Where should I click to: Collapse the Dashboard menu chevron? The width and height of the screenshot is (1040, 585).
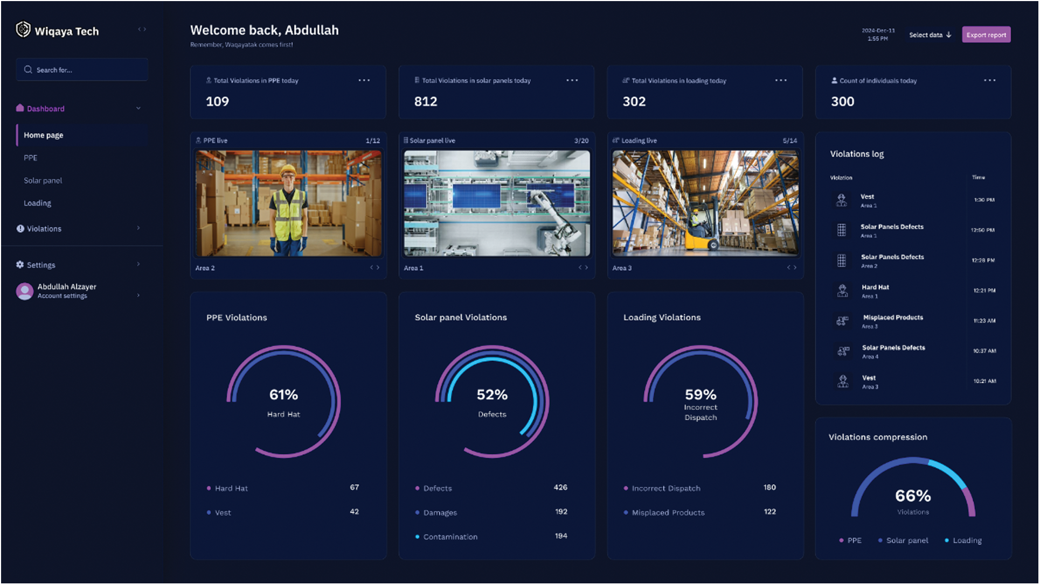coord(138,108)
